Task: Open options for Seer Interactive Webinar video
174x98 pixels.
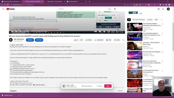Action: [x=163, y=24]
